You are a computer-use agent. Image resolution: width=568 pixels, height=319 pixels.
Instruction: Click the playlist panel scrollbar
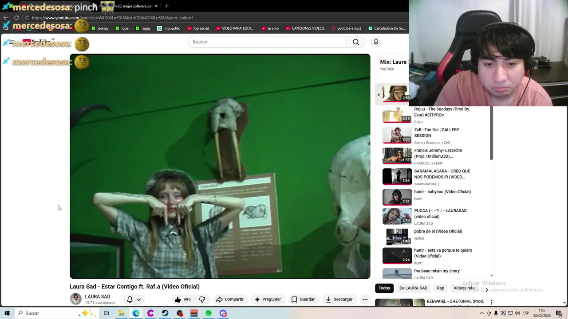[x=491, y=133]
